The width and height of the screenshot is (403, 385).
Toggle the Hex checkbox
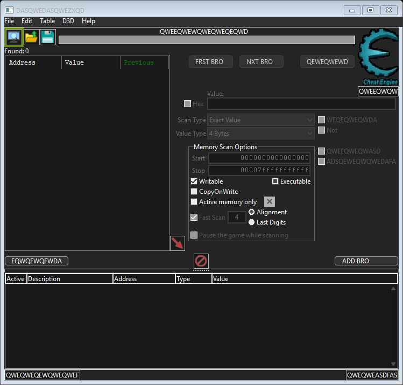tap(187, 103)
